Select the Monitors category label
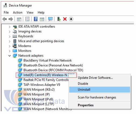The width and height of the screenshot is (136, 114). point(25,51)
